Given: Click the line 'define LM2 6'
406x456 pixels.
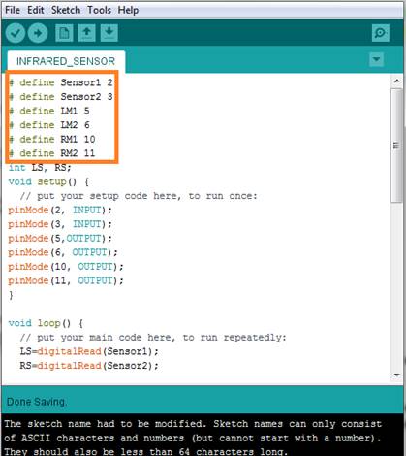Looking at the screenshot, I should point(49,125).
